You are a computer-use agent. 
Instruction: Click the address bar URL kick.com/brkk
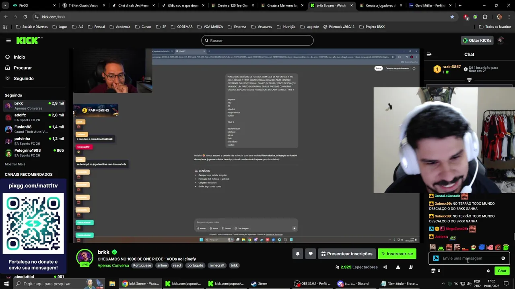point(54,17)
